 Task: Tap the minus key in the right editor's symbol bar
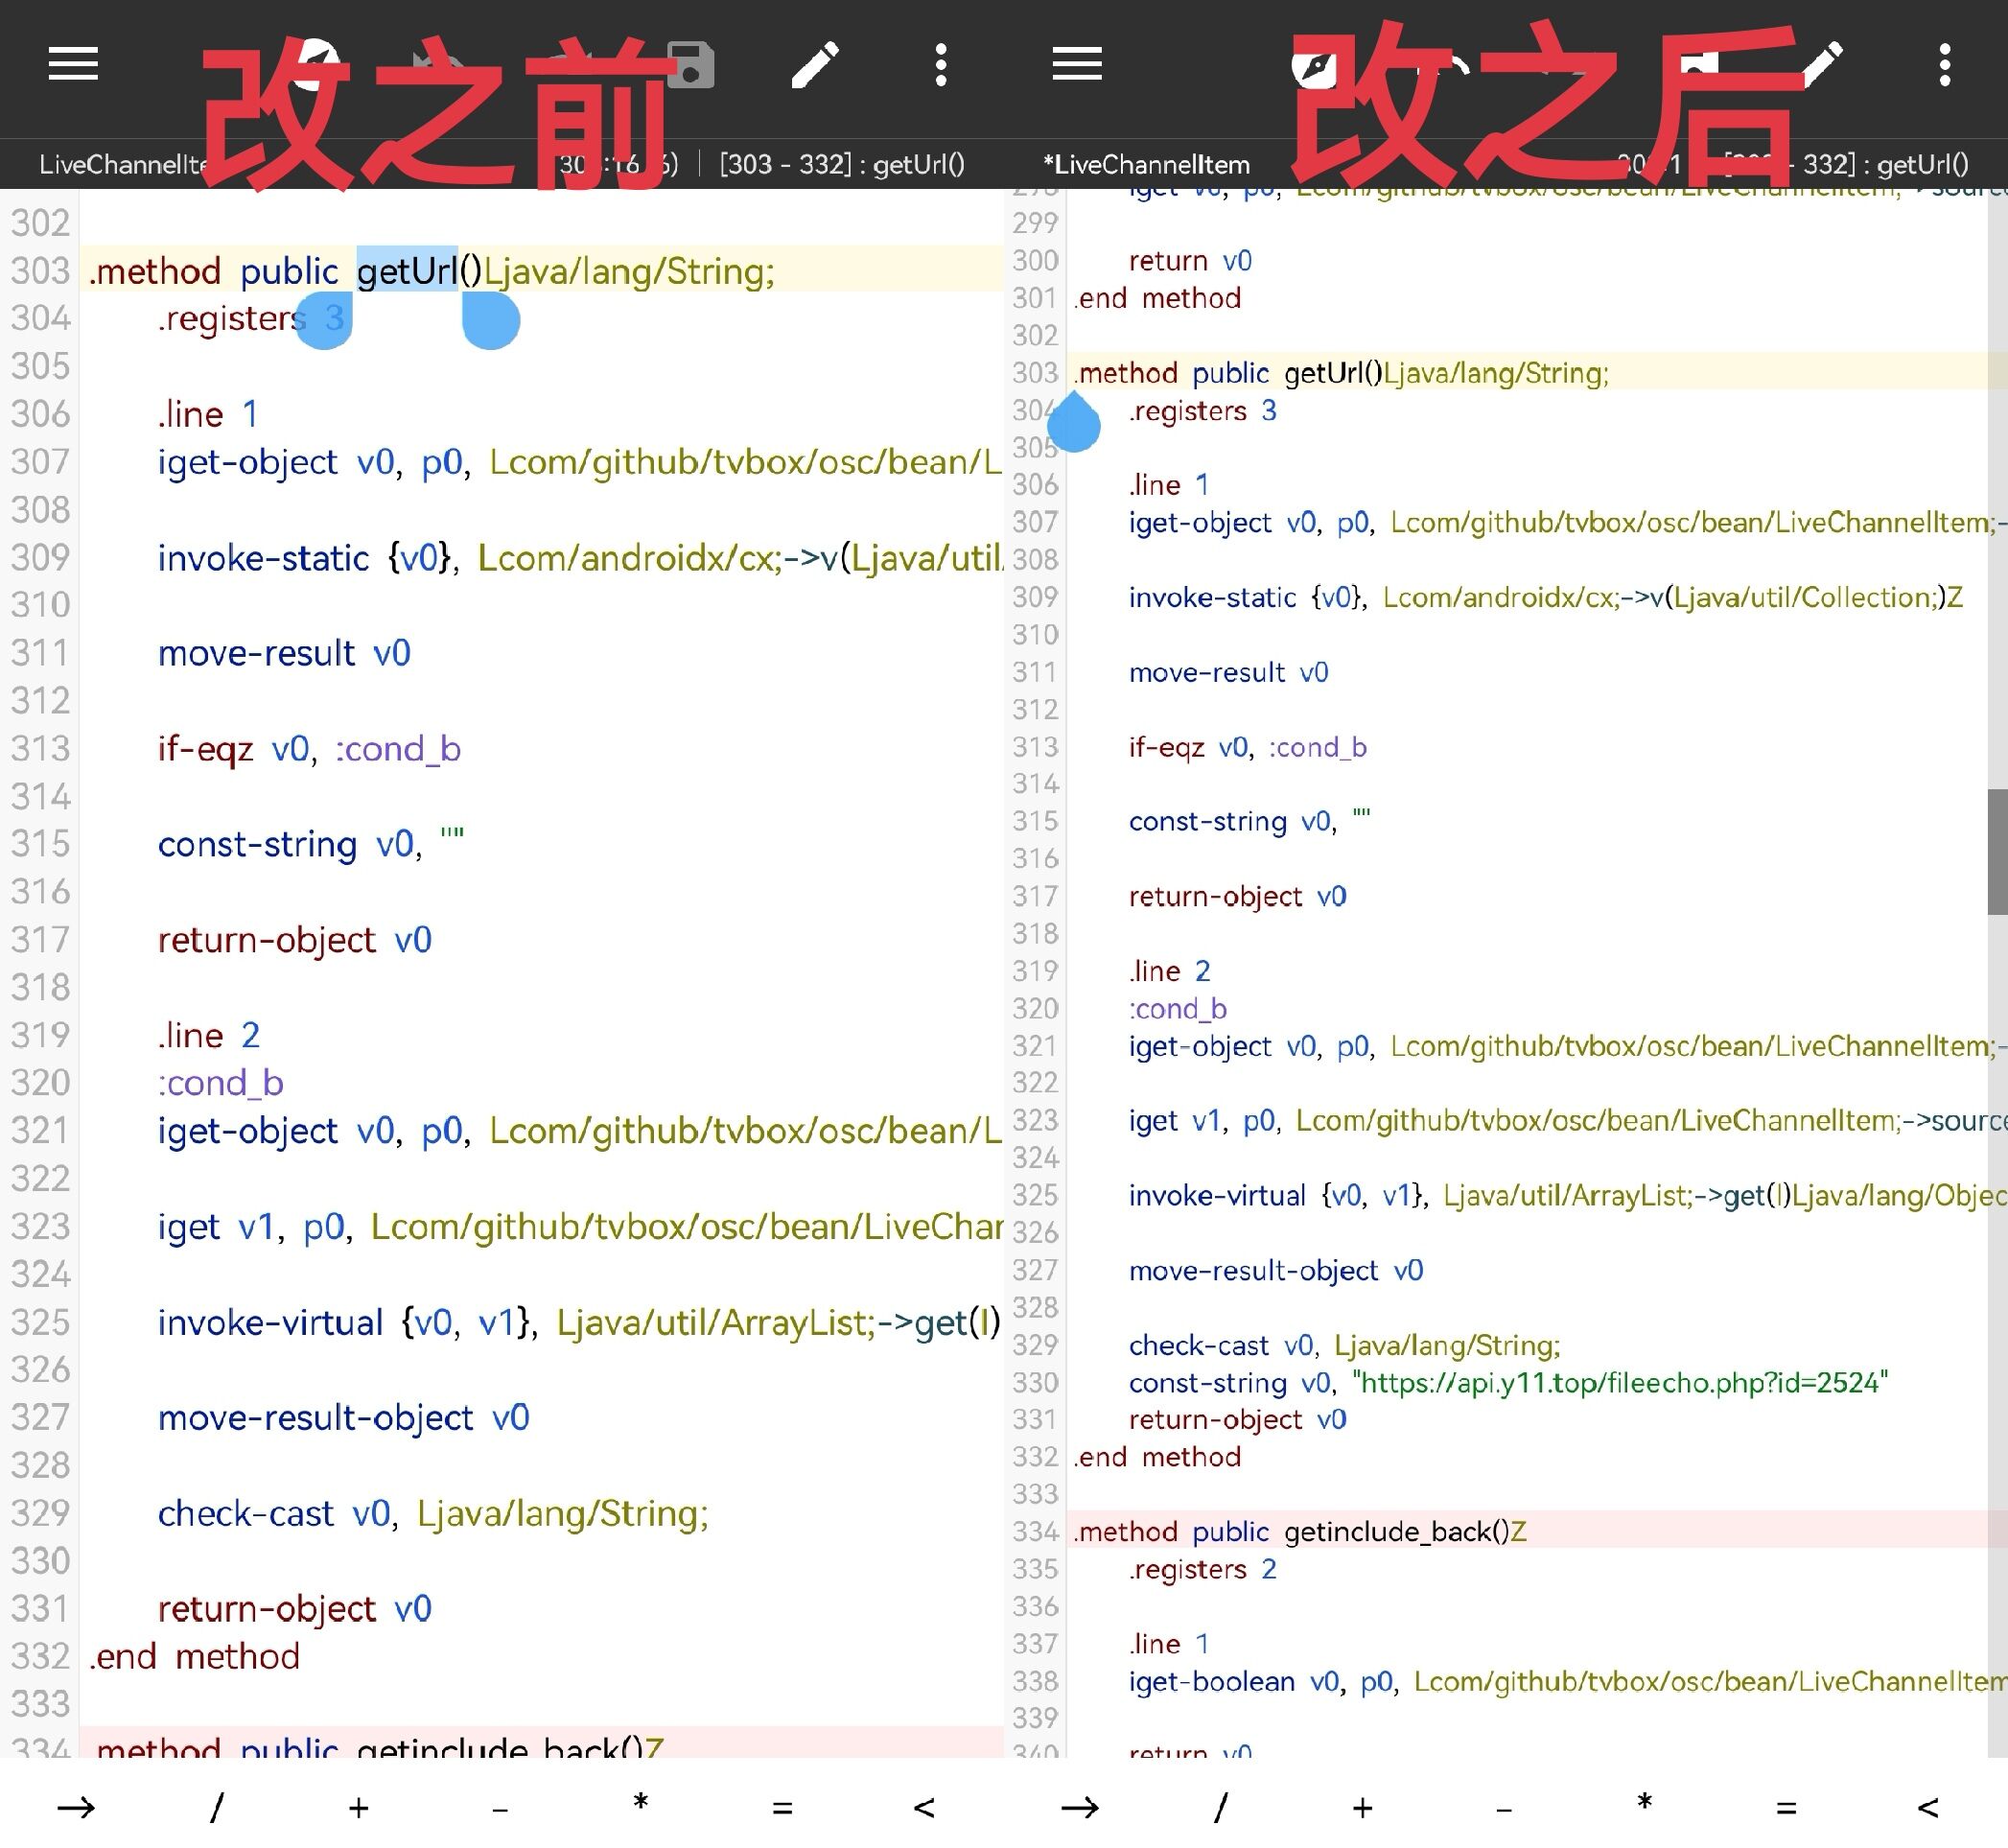click(x=1504, y=1808)
